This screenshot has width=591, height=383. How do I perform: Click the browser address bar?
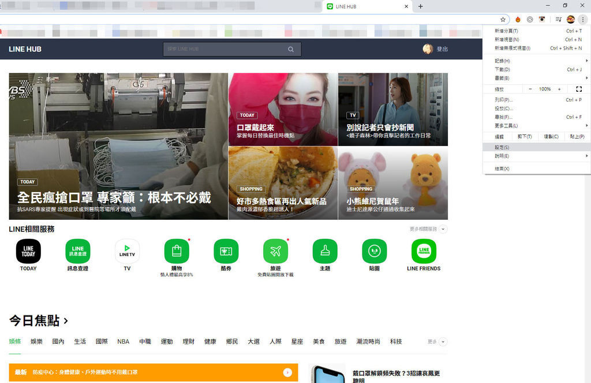(249, 19)
